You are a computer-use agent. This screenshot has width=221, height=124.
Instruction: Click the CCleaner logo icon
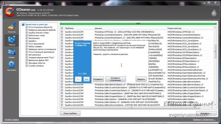coord(10,12)
